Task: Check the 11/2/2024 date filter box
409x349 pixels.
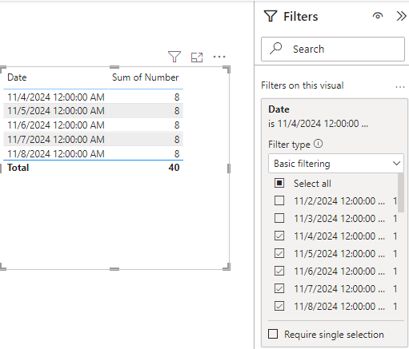Action: (x=279, y=200)
